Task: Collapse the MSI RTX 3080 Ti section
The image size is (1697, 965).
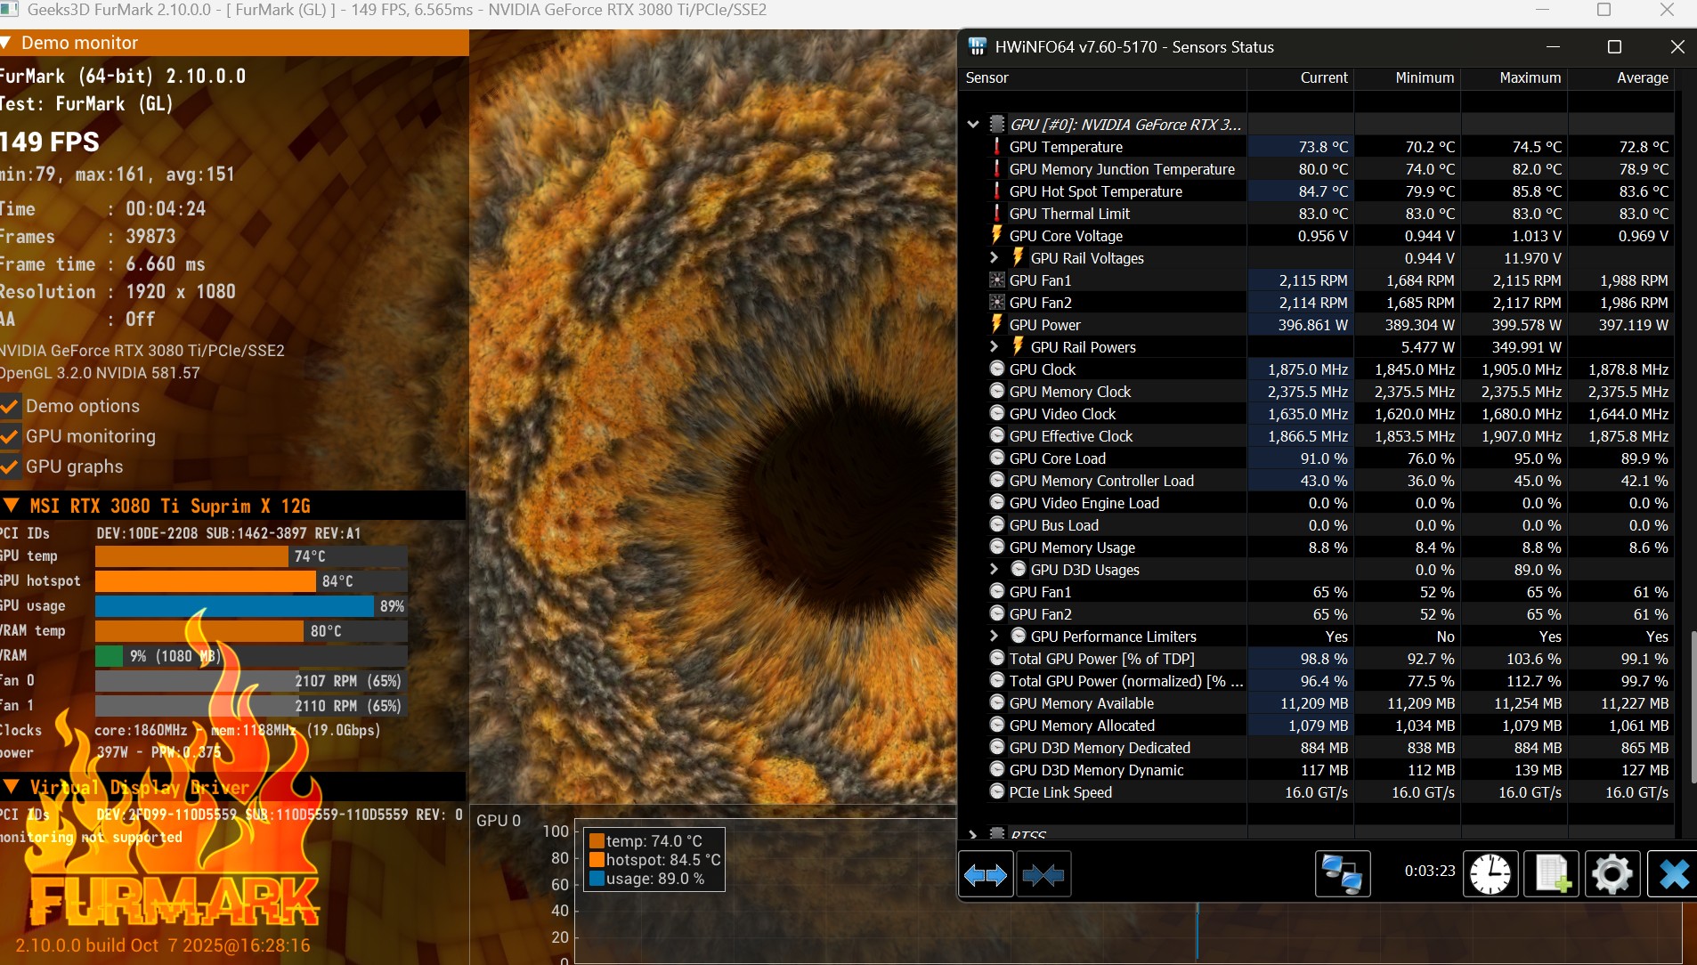Action: (12, 506)
